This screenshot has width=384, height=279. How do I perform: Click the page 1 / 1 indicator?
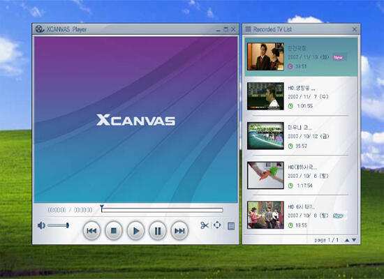click(x=326, y=240)
